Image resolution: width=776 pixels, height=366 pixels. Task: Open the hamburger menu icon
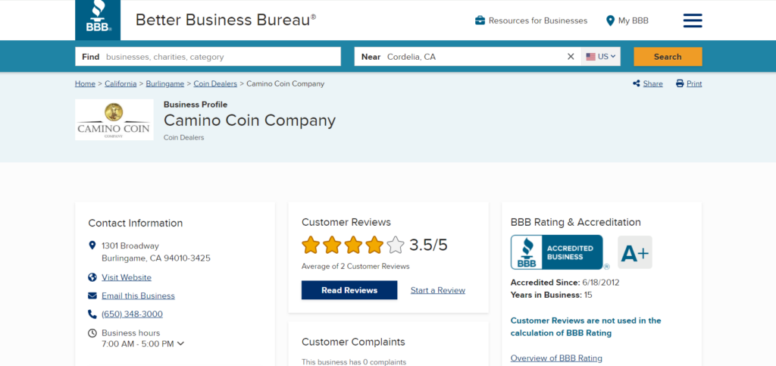[693, 20]
